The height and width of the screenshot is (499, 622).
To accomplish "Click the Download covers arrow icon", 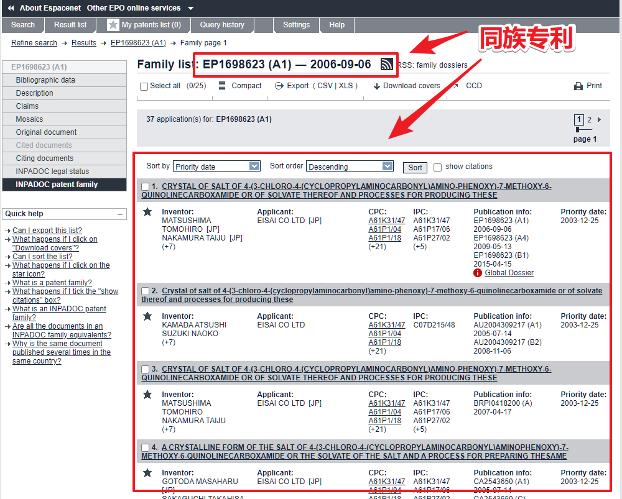I will click(377, 86).
